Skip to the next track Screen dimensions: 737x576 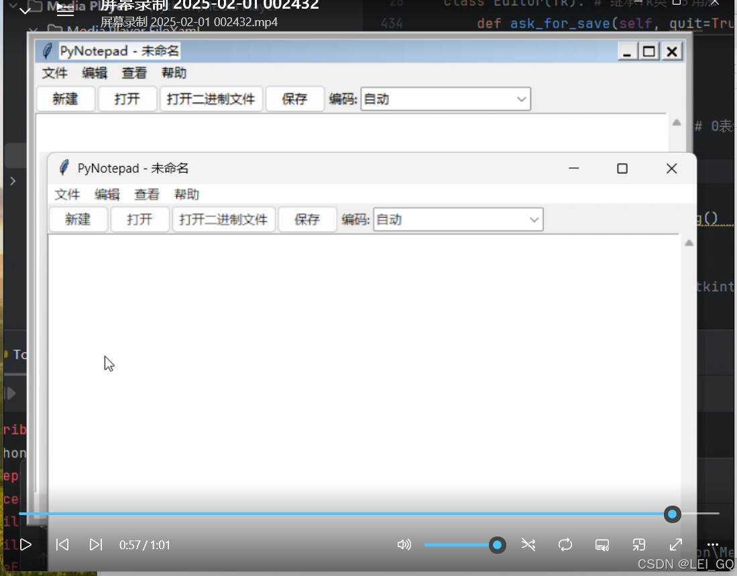point(96,545)
